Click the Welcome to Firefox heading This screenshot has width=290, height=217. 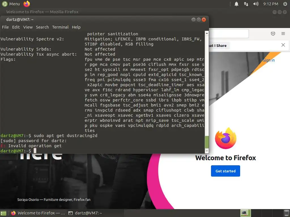pyautogui.click(x=225, y=158)
